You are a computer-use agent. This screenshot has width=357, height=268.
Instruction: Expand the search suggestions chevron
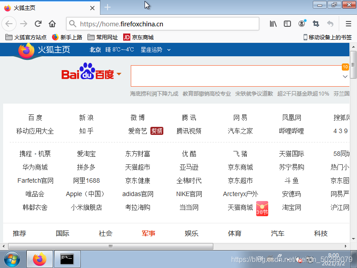tap(345, 76)
